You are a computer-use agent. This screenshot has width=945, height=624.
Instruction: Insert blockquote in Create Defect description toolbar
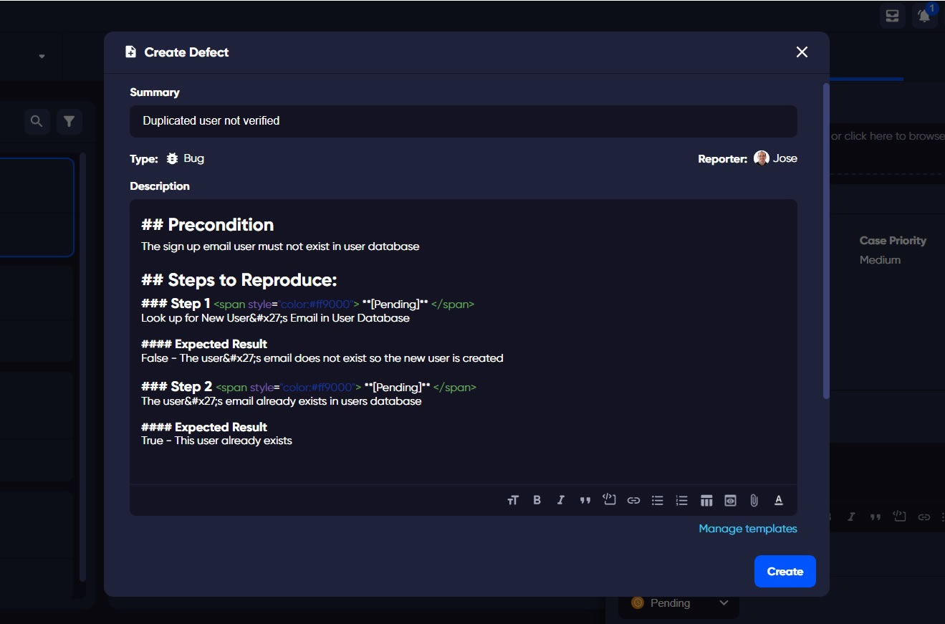585,500
